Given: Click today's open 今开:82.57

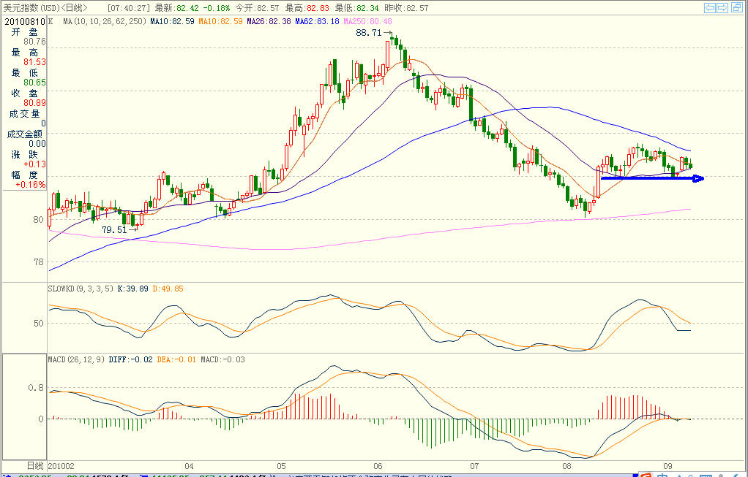Looking at the screenshot, I should pyautogui.click(x=257, y=8).
